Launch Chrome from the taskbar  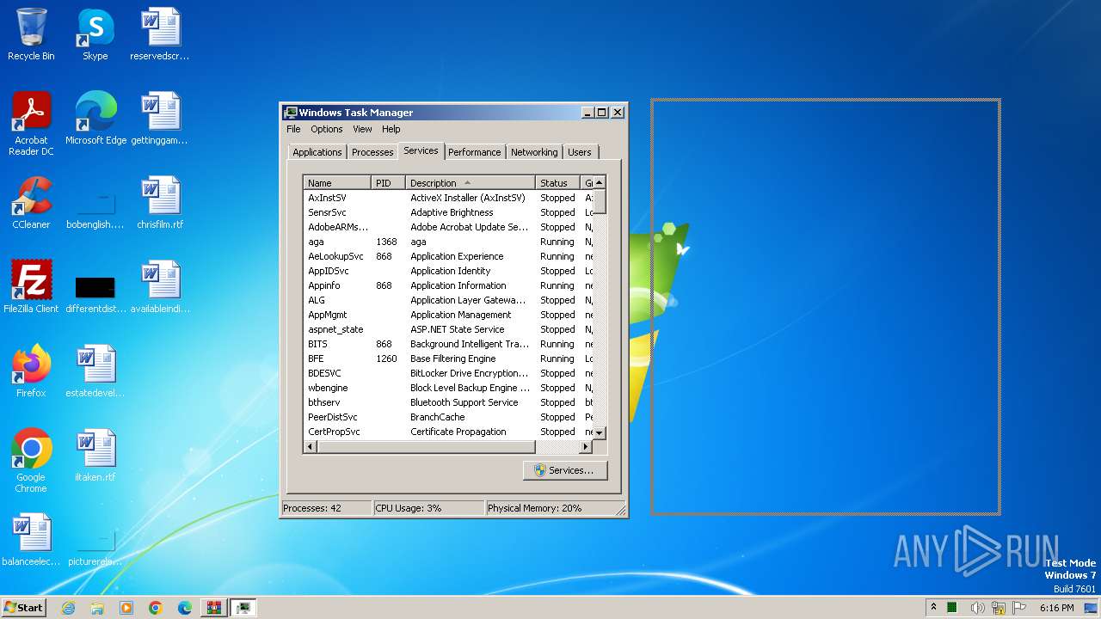click(x=156, y=608)
